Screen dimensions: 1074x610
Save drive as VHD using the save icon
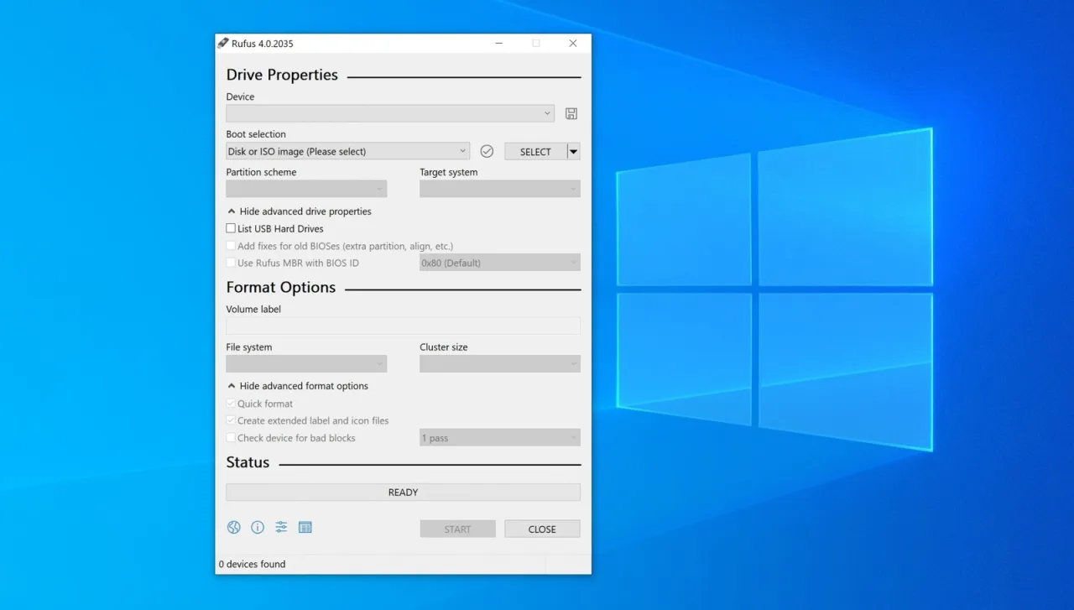click(571, 113)
